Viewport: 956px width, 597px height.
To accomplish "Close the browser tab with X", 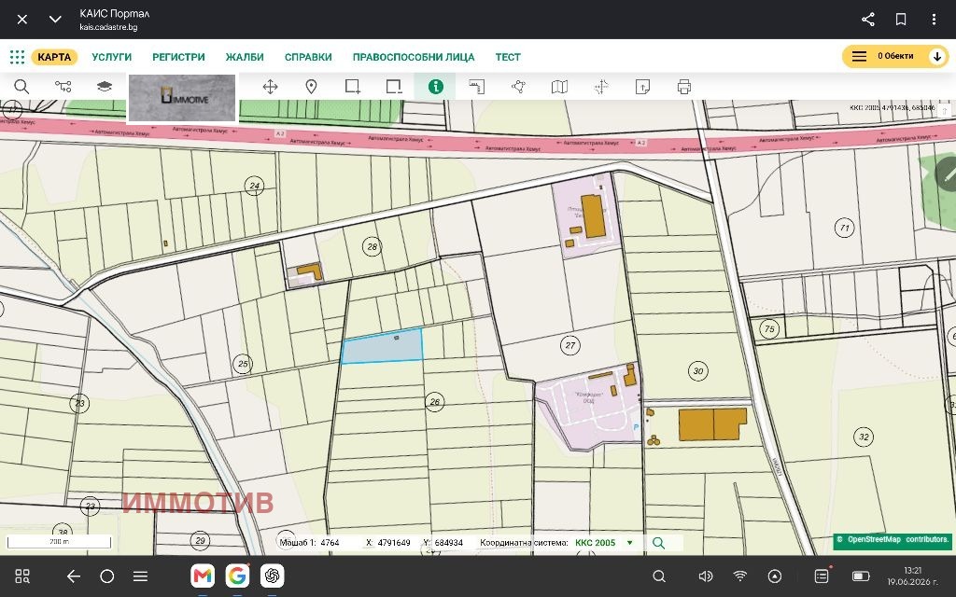I will pyautogui.click(x=22, y=20).
